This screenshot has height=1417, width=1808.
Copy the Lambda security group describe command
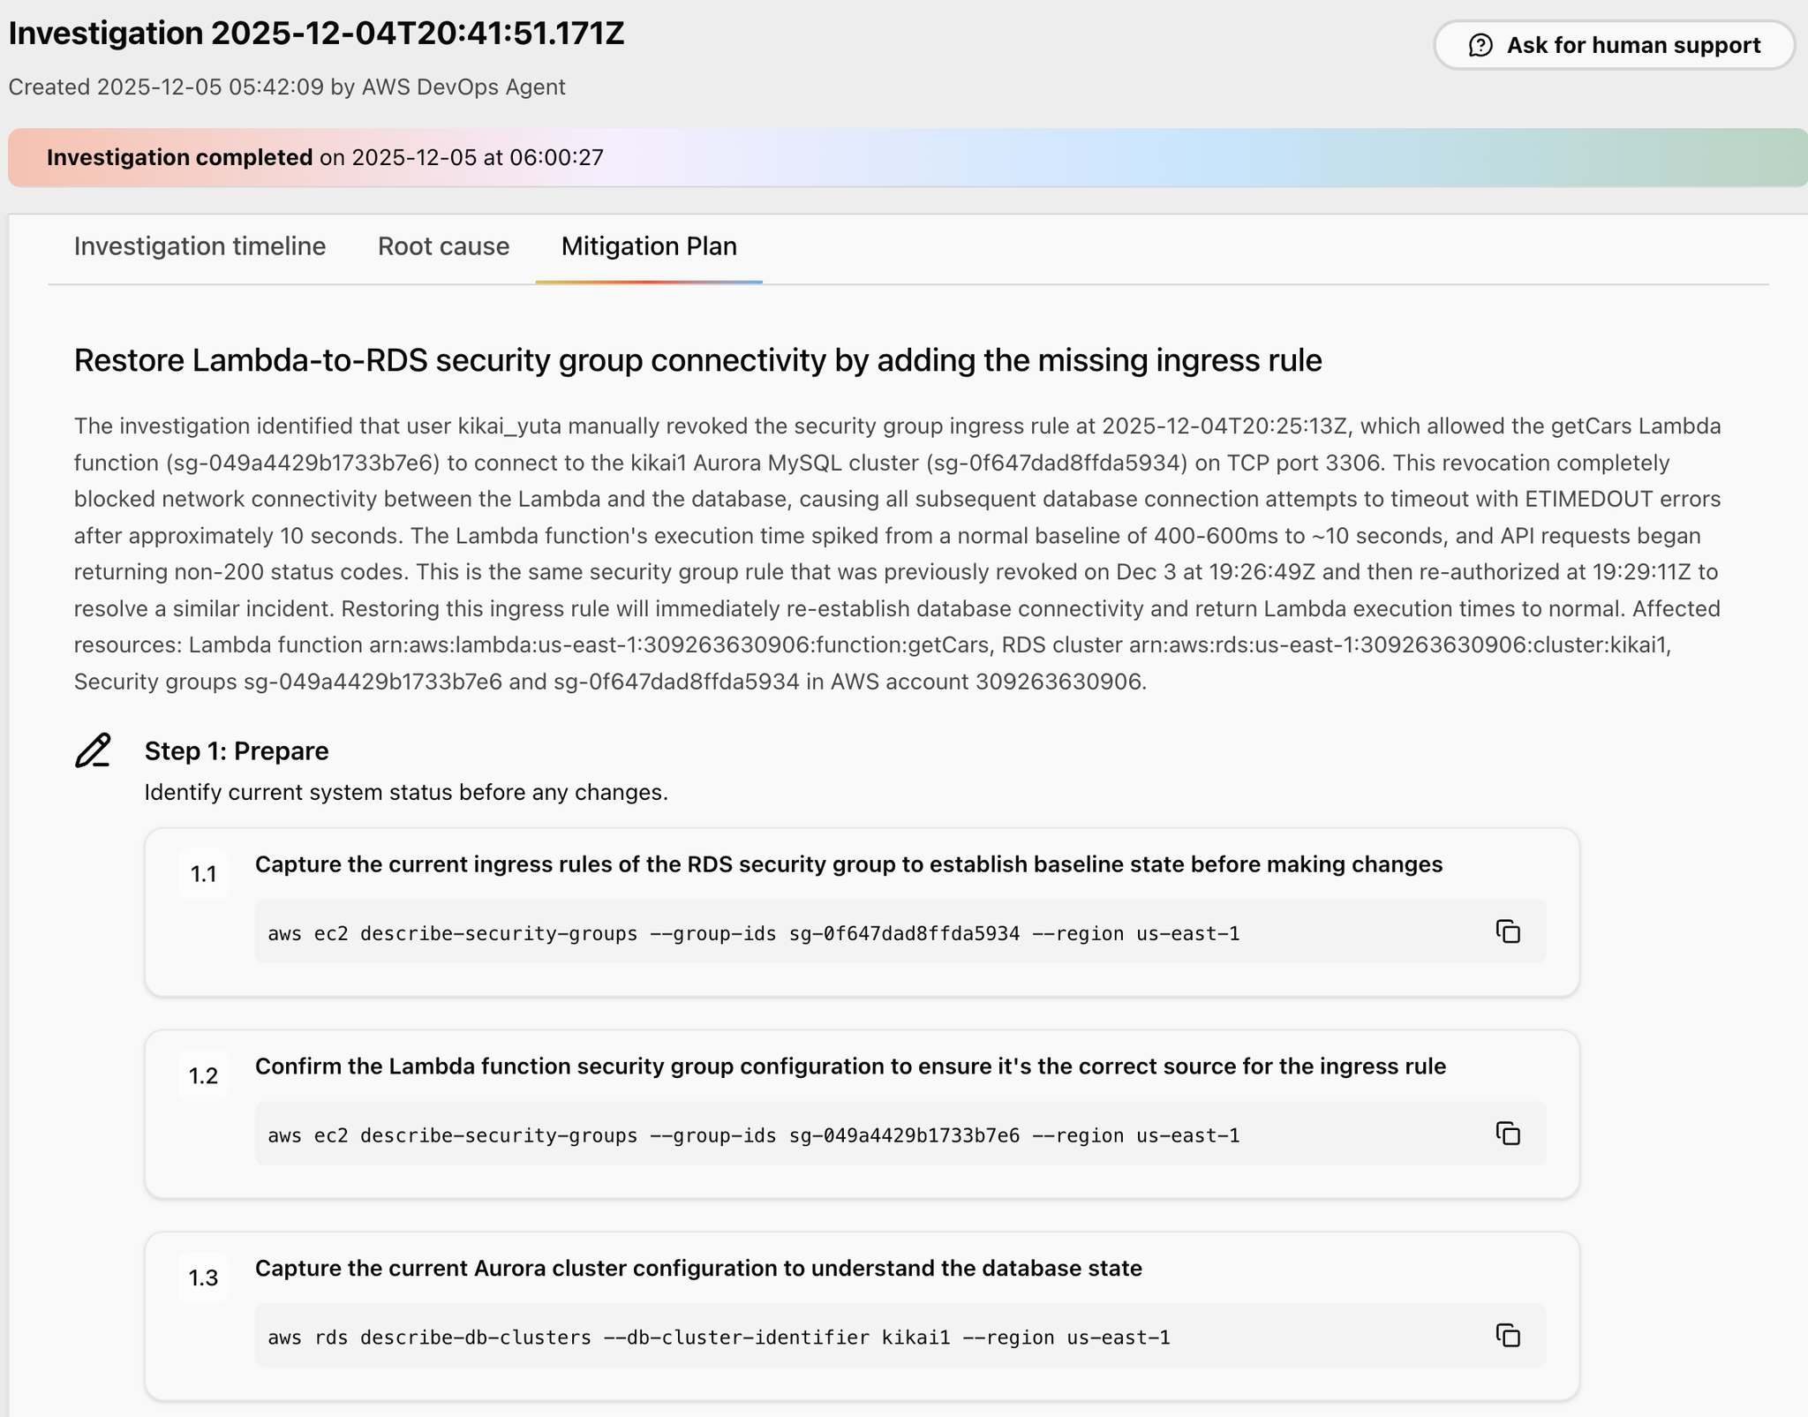(1508, 1134)
